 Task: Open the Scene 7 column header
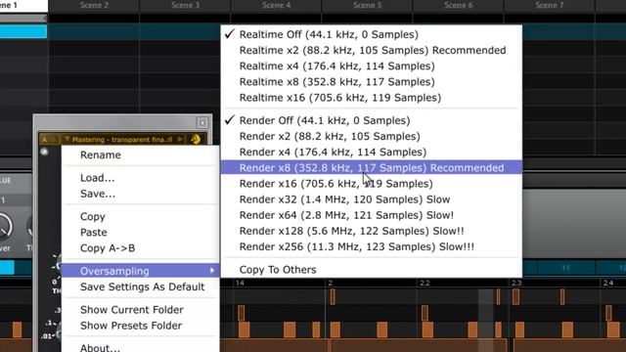(x=550, y=5)
